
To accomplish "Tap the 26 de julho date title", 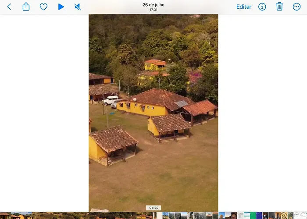I will pyautogui.click(x=153, y=5).
